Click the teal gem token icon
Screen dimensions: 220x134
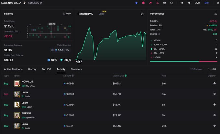(x=61, y=60)
